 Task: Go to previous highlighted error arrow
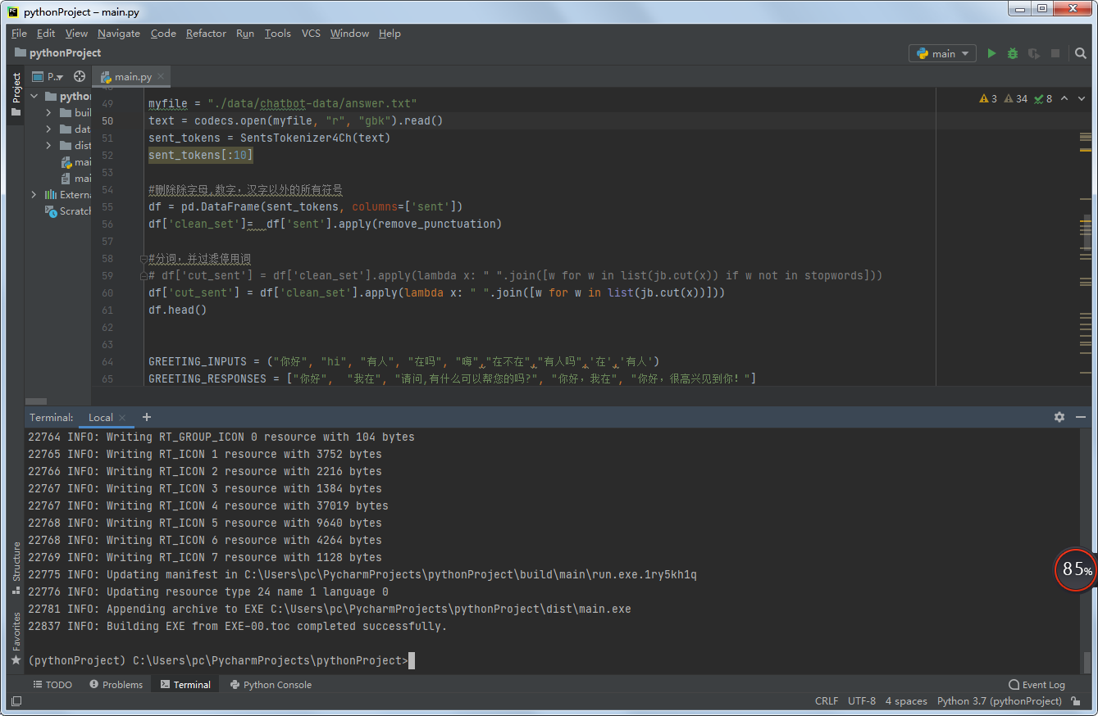coord(1064,98)
